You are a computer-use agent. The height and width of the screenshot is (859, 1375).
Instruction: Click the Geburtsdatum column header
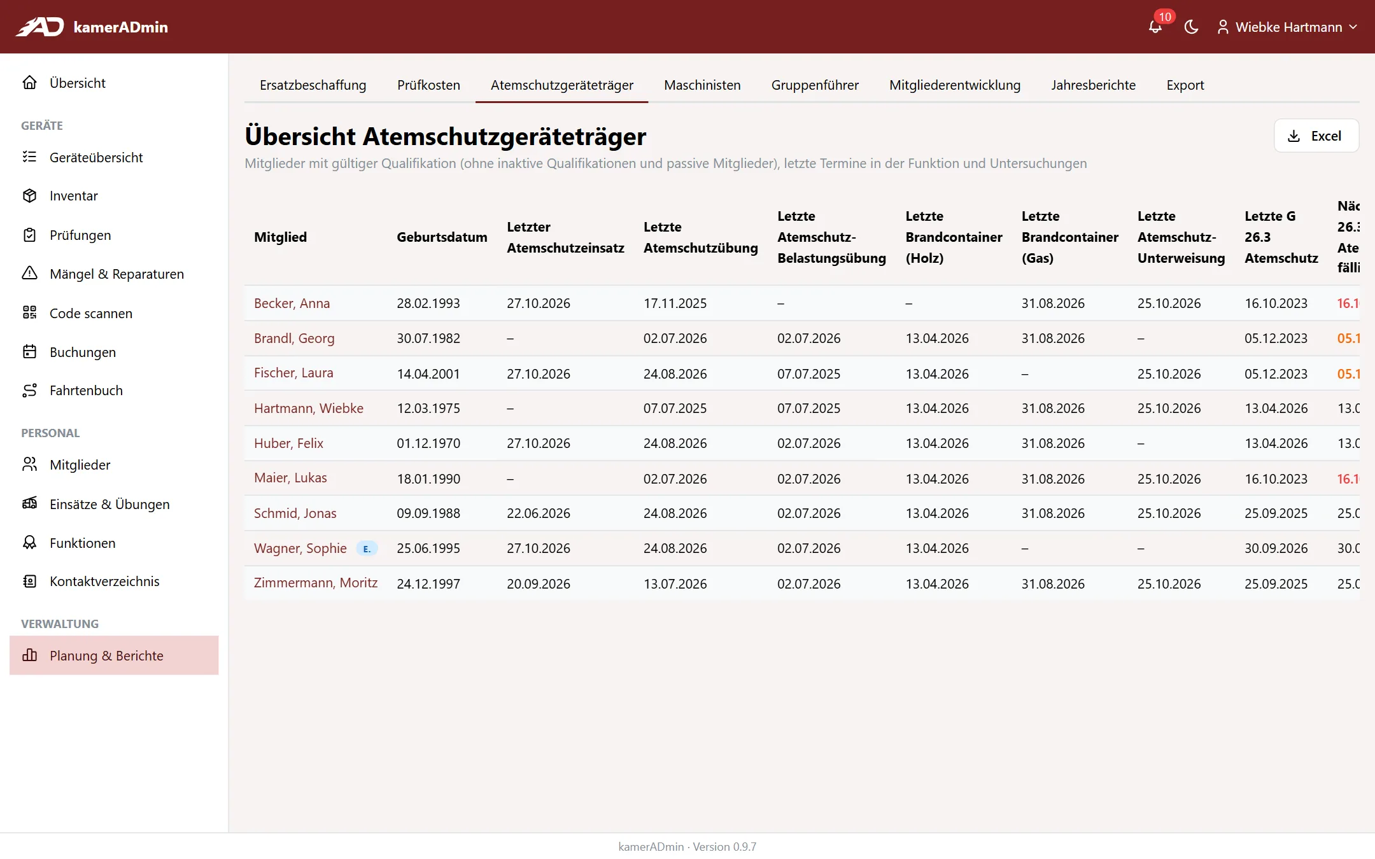click(442, 237)
